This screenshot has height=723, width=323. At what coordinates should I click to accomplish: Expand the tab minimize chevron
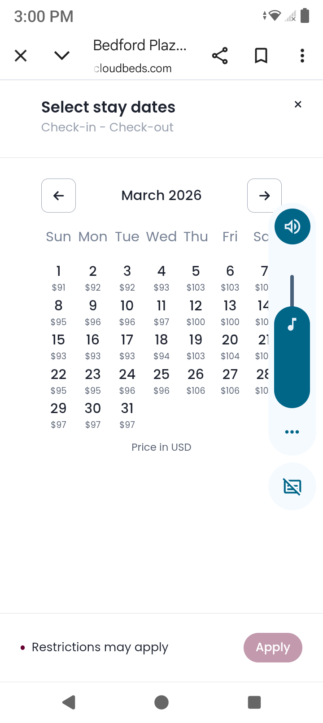(x=62, y=56)
